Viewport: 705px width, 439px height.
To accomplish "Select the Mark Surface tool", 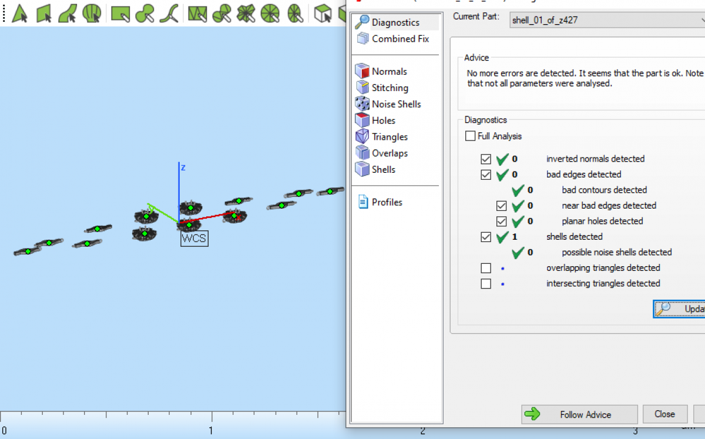I will [x=68, y=13].
